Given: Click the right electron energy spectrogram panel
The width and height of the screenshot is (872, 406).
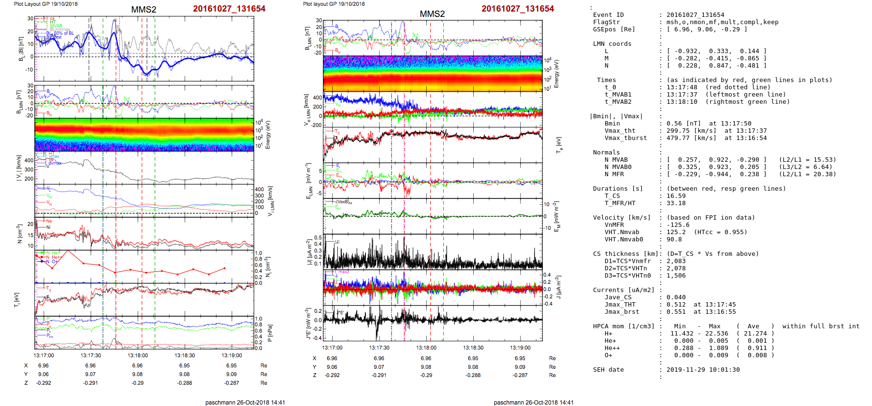Looking at the screenshot, I should pos(433,73).
